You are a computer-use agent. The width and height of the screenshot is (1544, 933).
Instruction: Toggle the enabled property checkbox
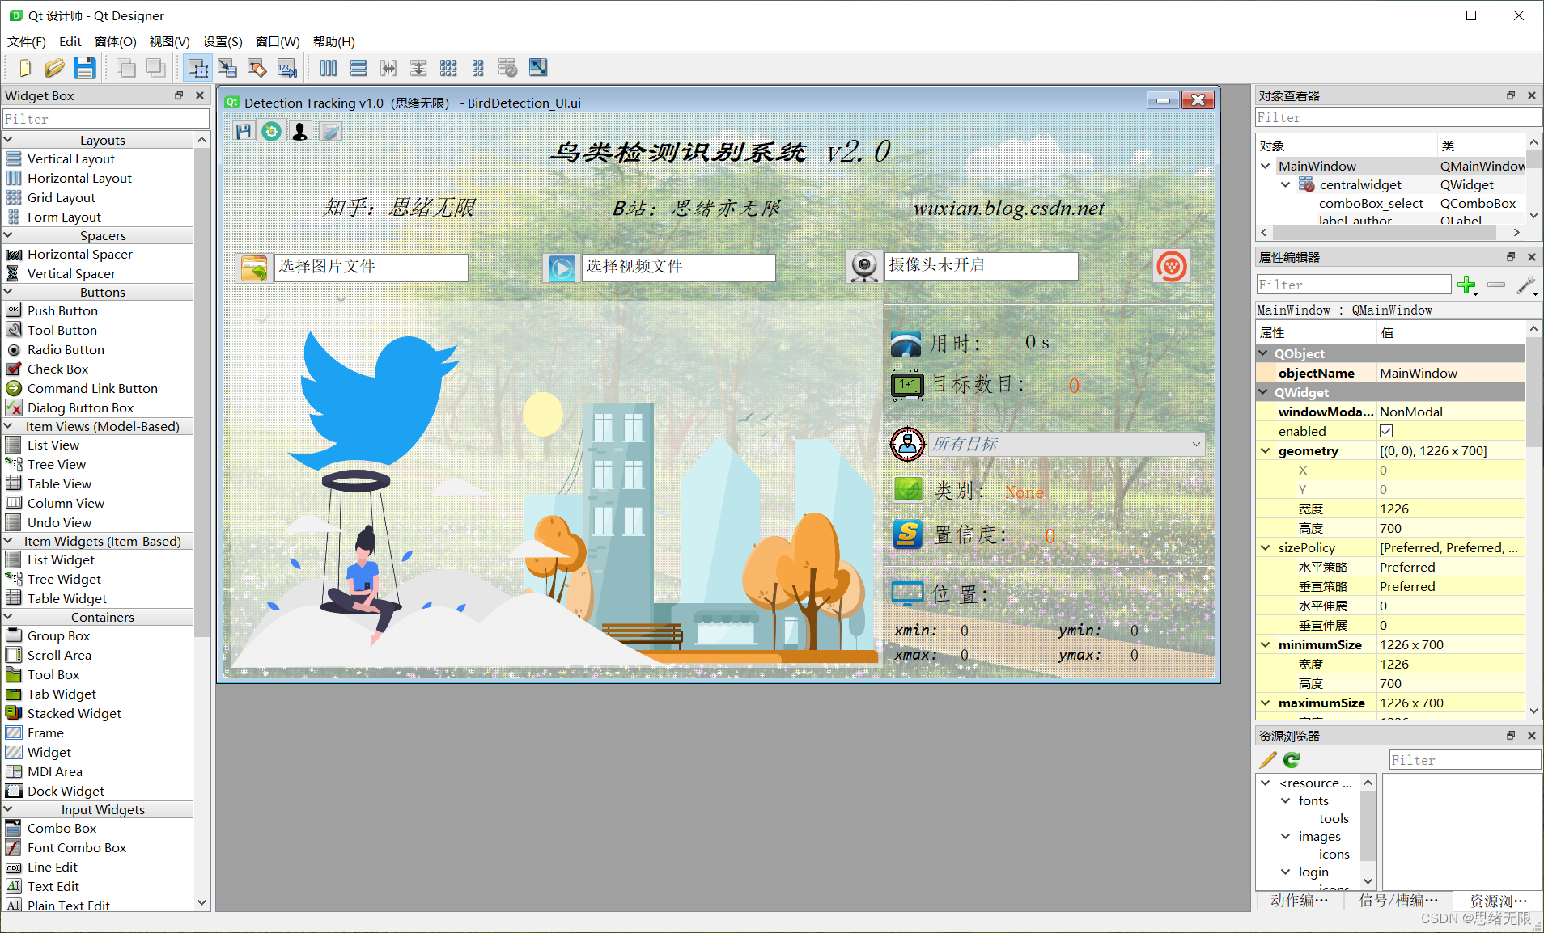1386,432
